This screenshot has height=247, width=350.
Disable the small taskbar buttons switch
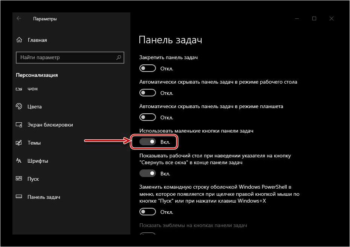(x=148, y=142)
